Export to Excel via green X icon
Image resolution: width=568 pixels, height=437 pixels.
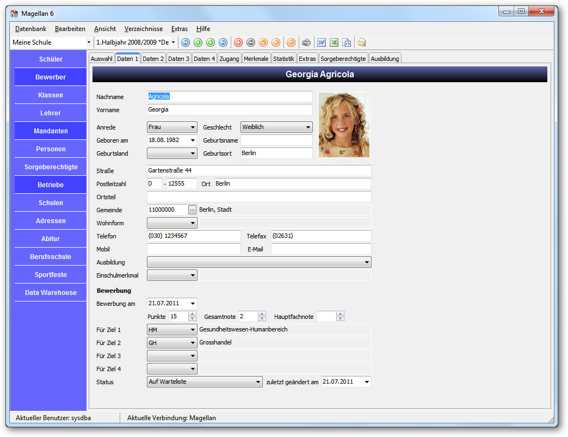point(334,42)
